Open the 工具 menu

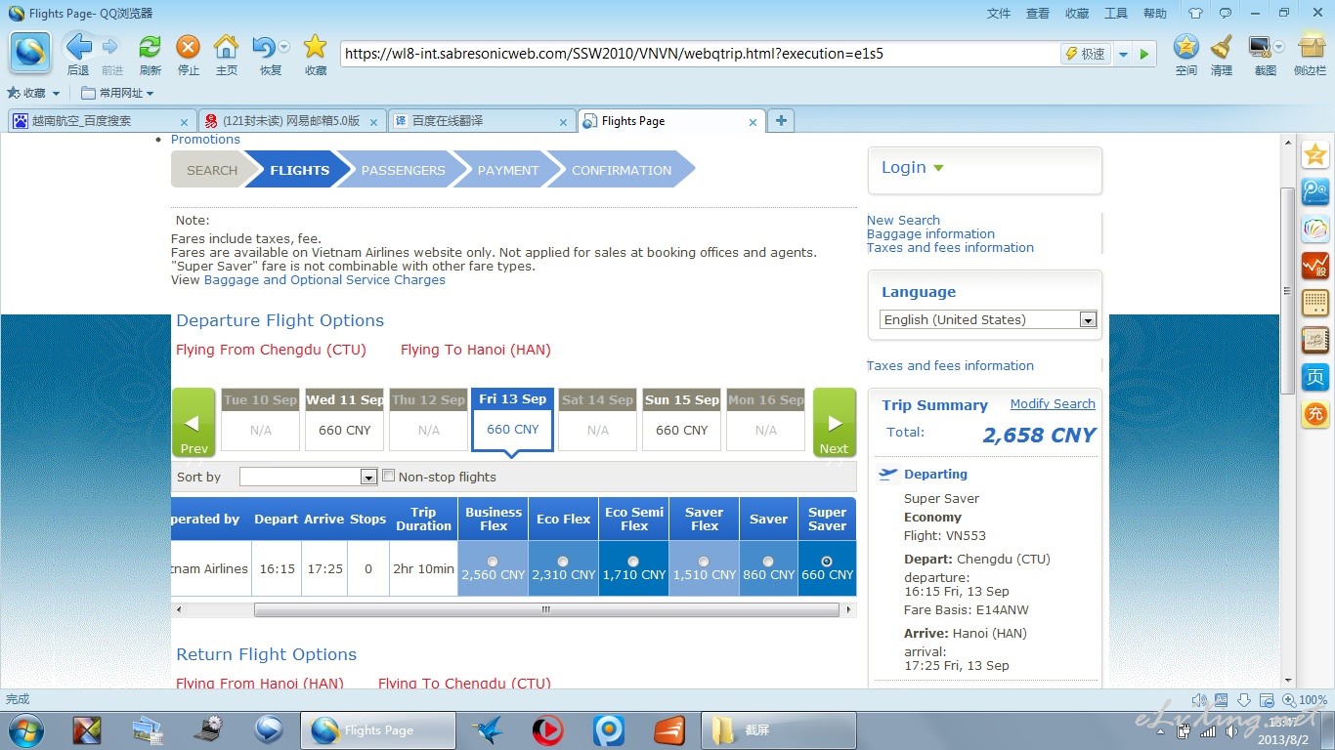[1116, 14]
